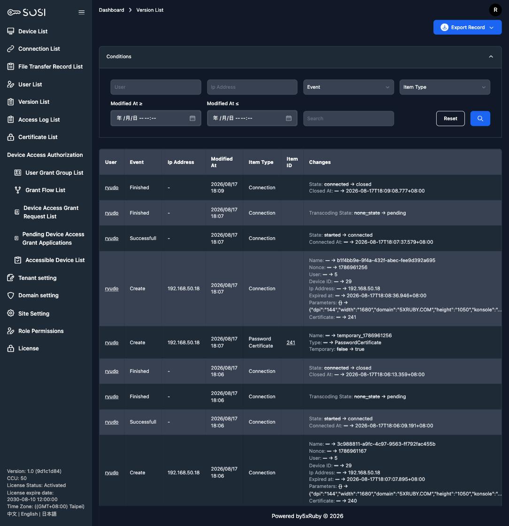Click temporary_1786961256 name value

364,335
